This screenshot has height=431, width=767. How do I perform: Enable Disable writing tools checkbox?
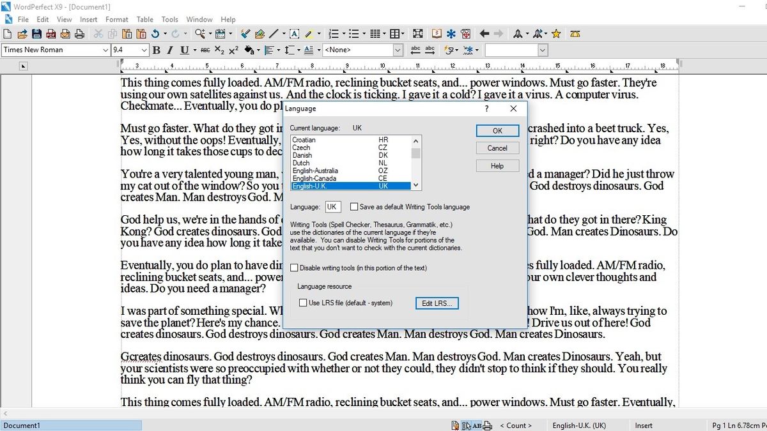[295, 268]
